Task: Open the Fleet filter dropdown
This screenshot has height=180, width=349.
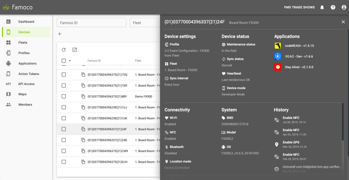Action: click(x=145, y=23)
